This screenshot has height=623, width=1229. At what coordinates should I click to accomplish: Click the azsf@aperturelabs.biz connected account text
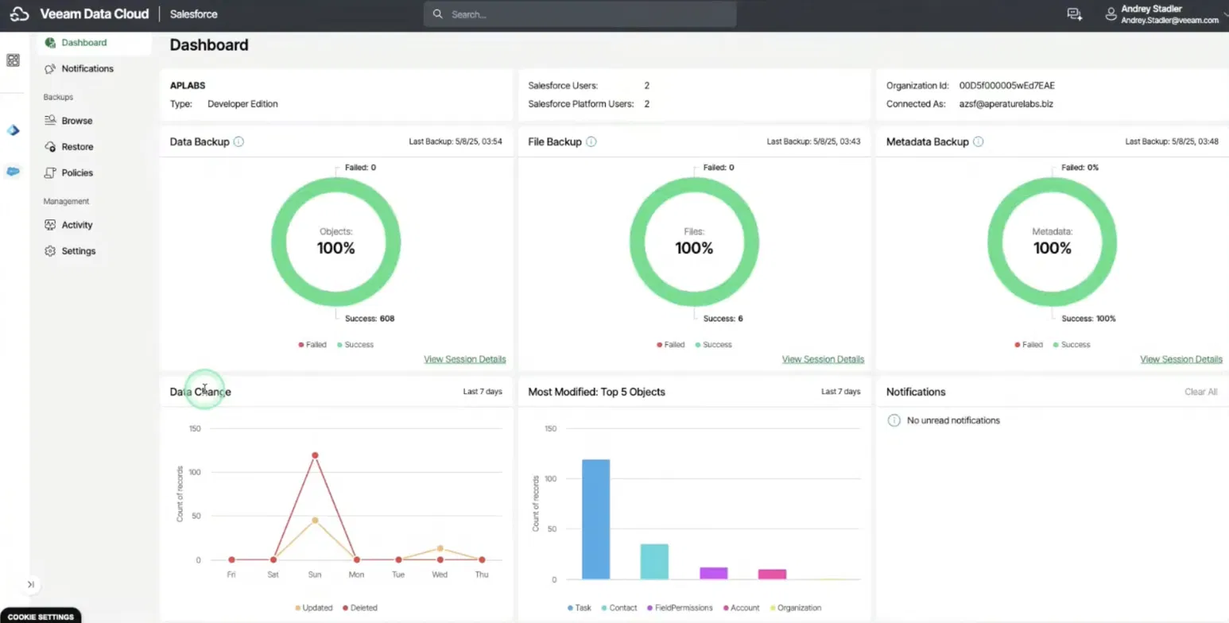tap(1006, 104)
